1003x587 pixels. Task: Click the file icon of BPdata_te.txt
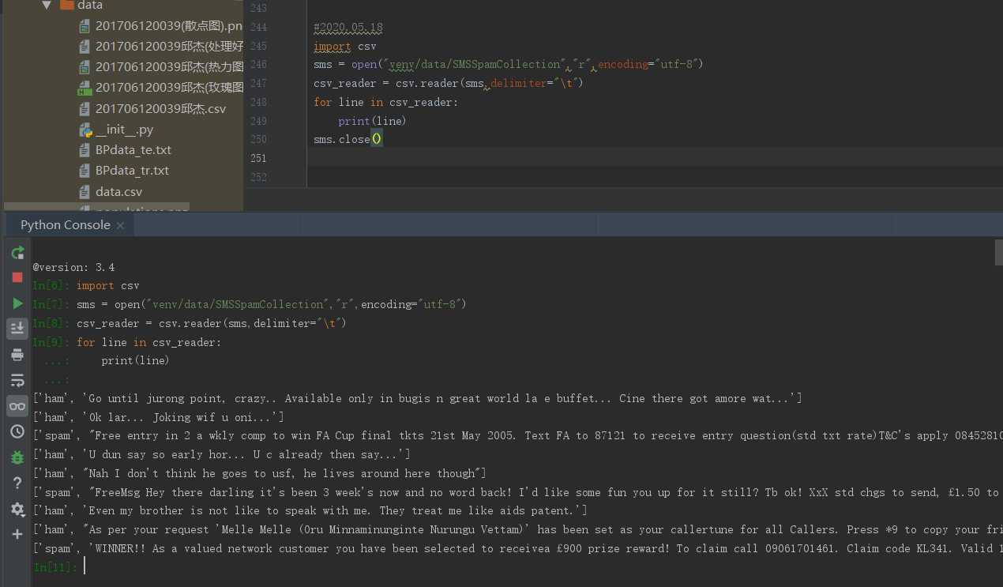click(x=85, y=149)
